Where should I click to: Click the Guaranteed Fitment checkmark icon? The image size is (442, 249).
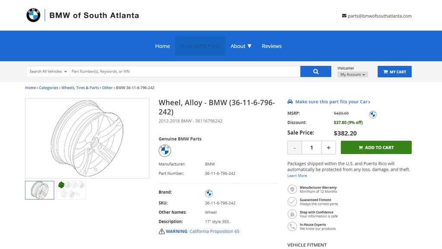[292, 202]
